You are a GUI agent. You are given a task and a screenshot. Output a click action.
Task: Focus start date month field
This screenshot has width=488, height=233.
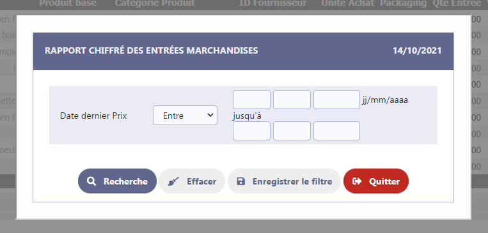tap(292, 100)
